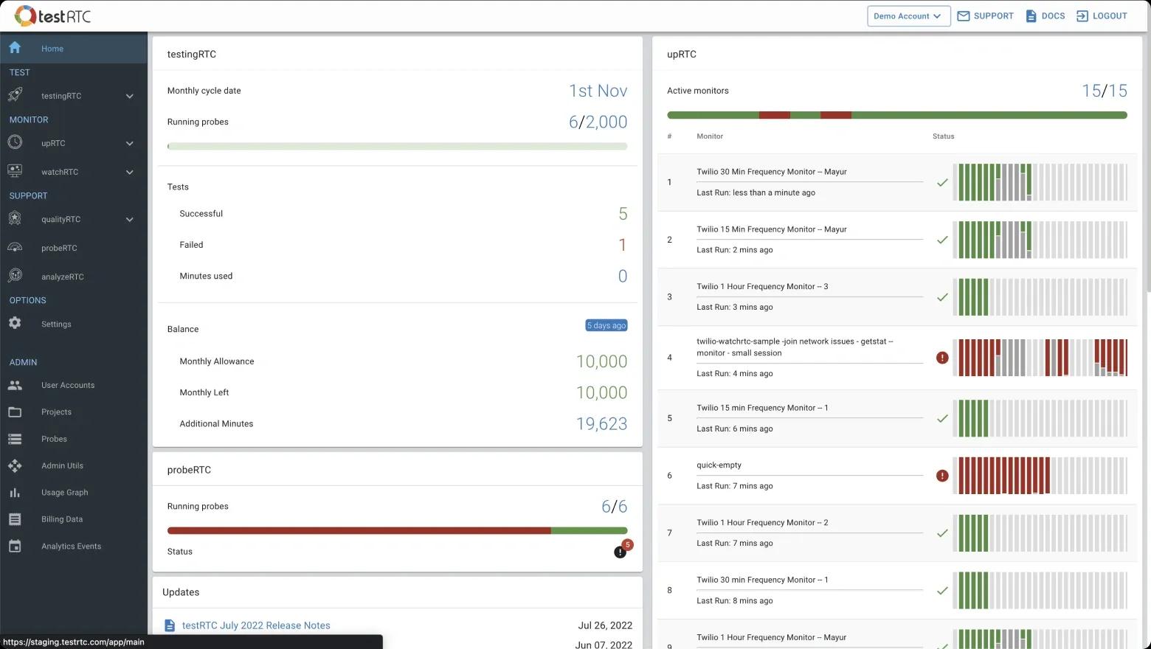Screen dimensions: 1151x649
Task: Open testRTC July 2022 Release Notes
Action: click(255, 625)
